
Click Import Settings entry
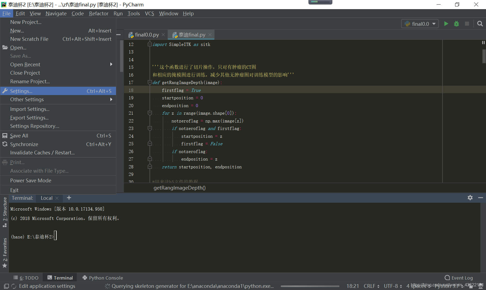(x=58, y=109)
